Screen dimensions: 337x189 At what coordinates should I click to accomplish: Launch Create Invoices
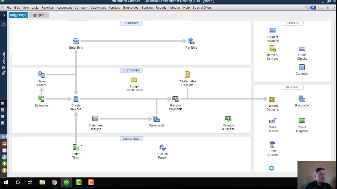pos(76,99)
